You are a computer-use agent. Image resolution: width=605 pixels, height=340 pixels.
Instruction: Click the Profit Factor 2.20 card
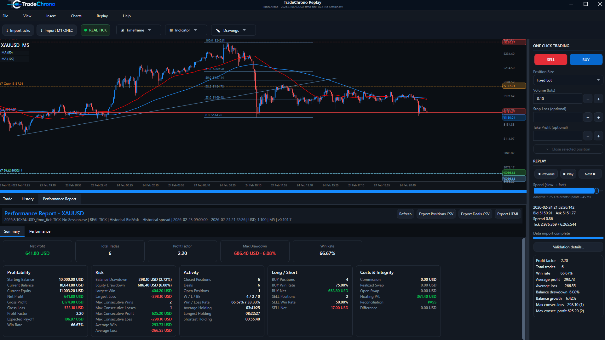(x=182, y=251)
